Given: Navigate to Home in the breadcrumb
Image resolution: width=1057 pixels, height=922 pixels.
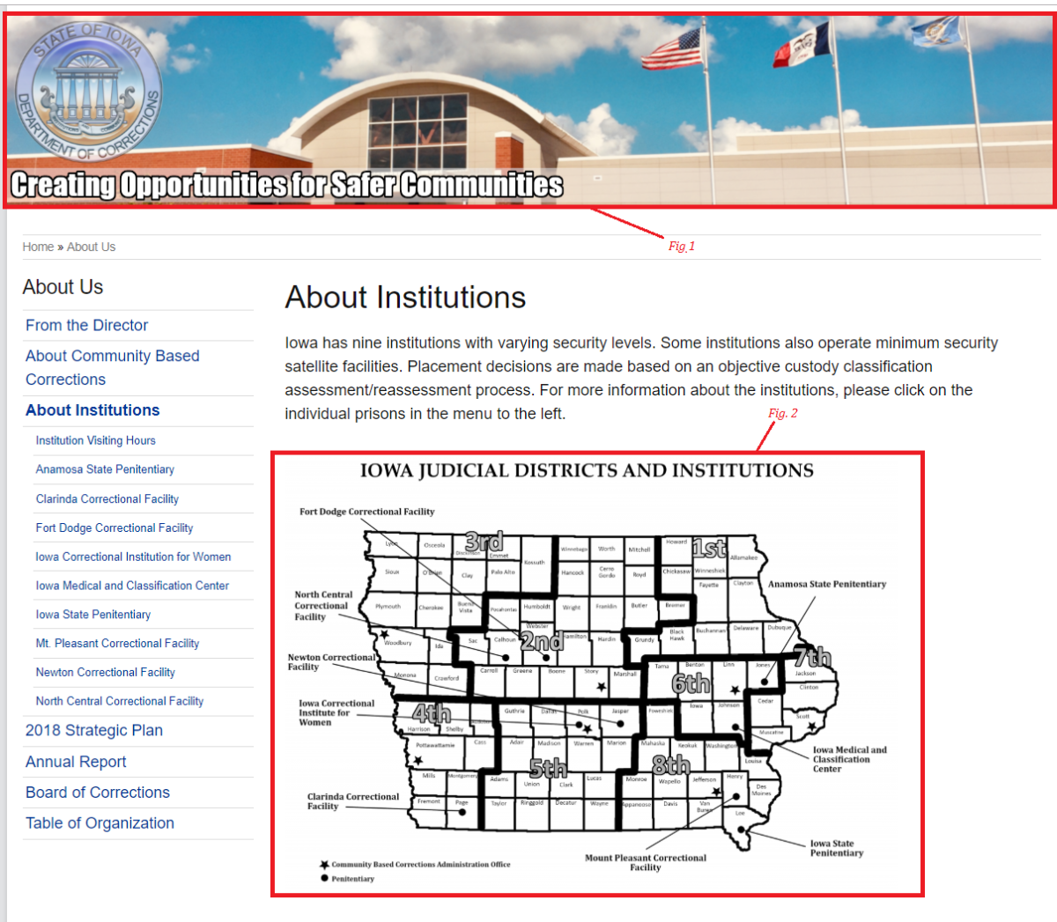Looking at the screenshot, I should [x=38, y=247].
